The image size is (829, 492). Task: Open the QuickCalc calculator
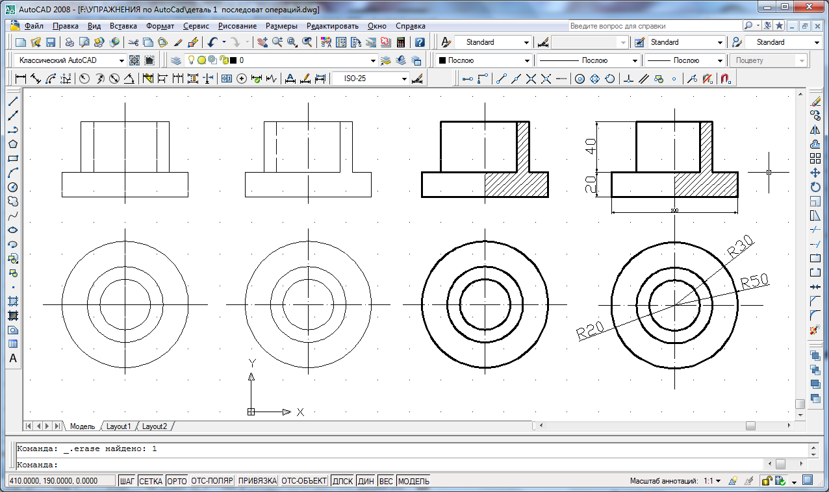click(x=402, y=42)
